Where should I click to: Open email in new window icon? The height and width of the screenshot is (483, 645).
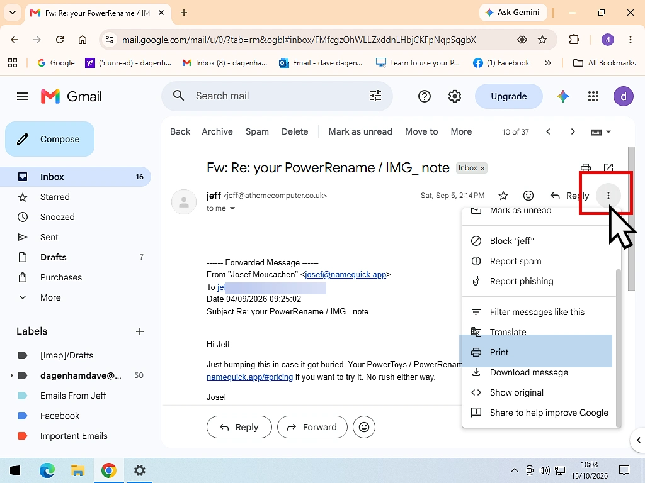[x=608, y=167]
